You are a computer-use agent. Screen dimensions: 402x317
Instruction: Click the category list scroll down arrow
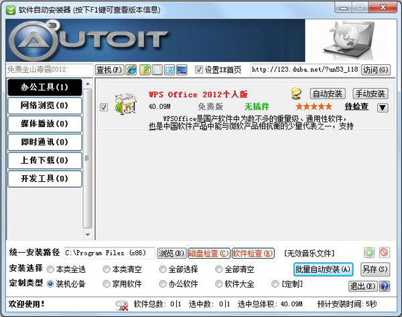88,234
